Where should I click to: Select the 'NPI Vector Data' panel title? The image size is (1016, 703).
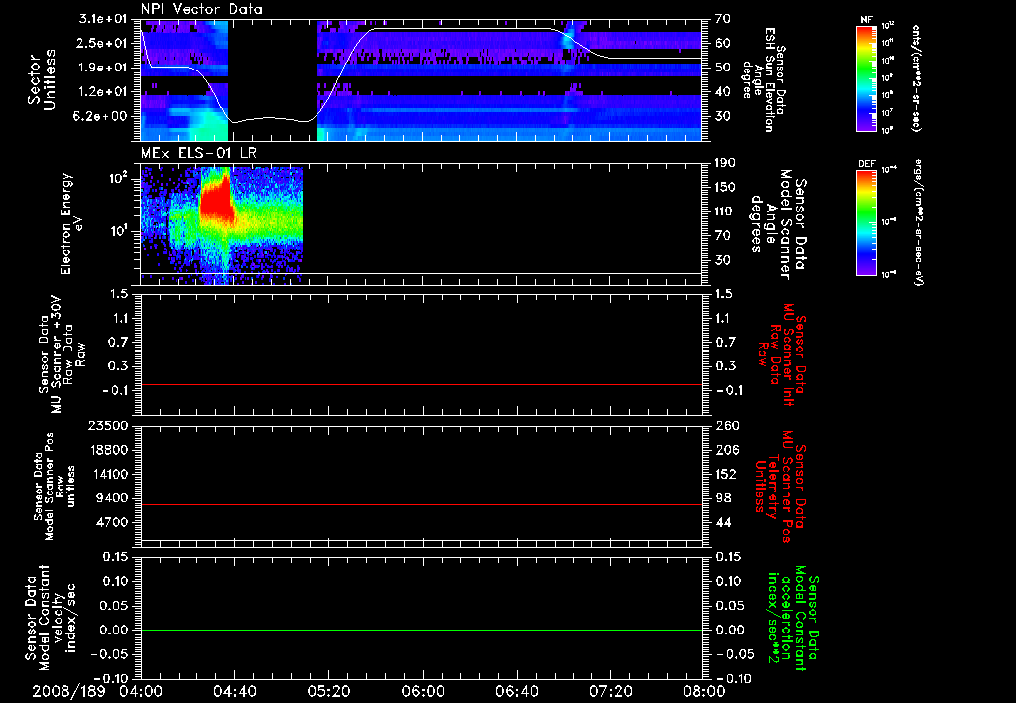pos(201,9)
